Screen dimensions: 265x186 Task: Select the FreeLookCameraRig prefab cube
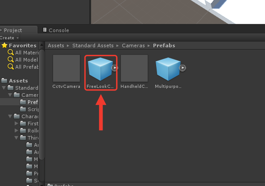(x=100, y=69)
